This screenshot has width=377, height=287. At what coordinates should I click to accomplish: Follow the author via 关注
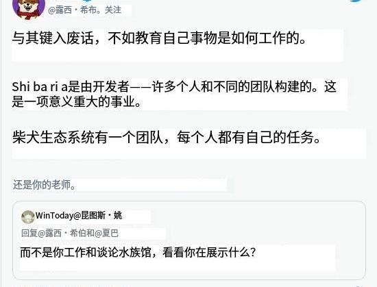pos(113,10)
